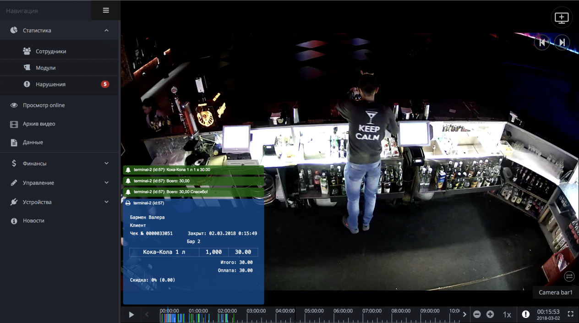Open the Сотрудники page
Screen dimensions: 579x323
click(x=51, y=51)
